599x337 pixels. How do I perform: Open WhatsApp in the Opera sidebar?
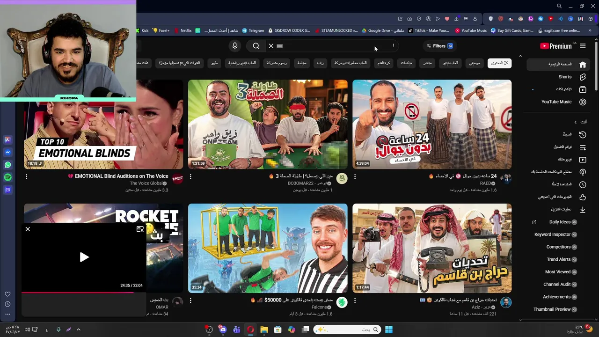coord(7,165)
